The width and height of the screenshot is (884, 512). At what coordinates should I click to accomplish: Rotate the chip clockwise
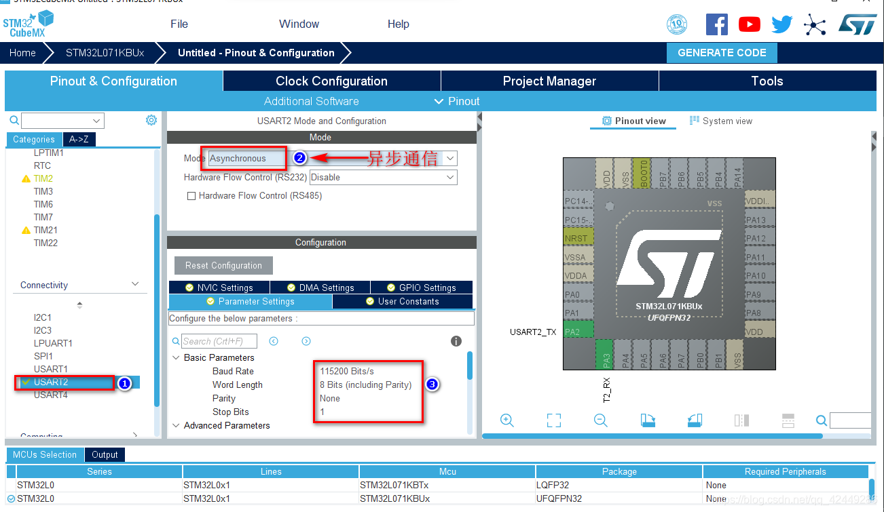point(648,420)
